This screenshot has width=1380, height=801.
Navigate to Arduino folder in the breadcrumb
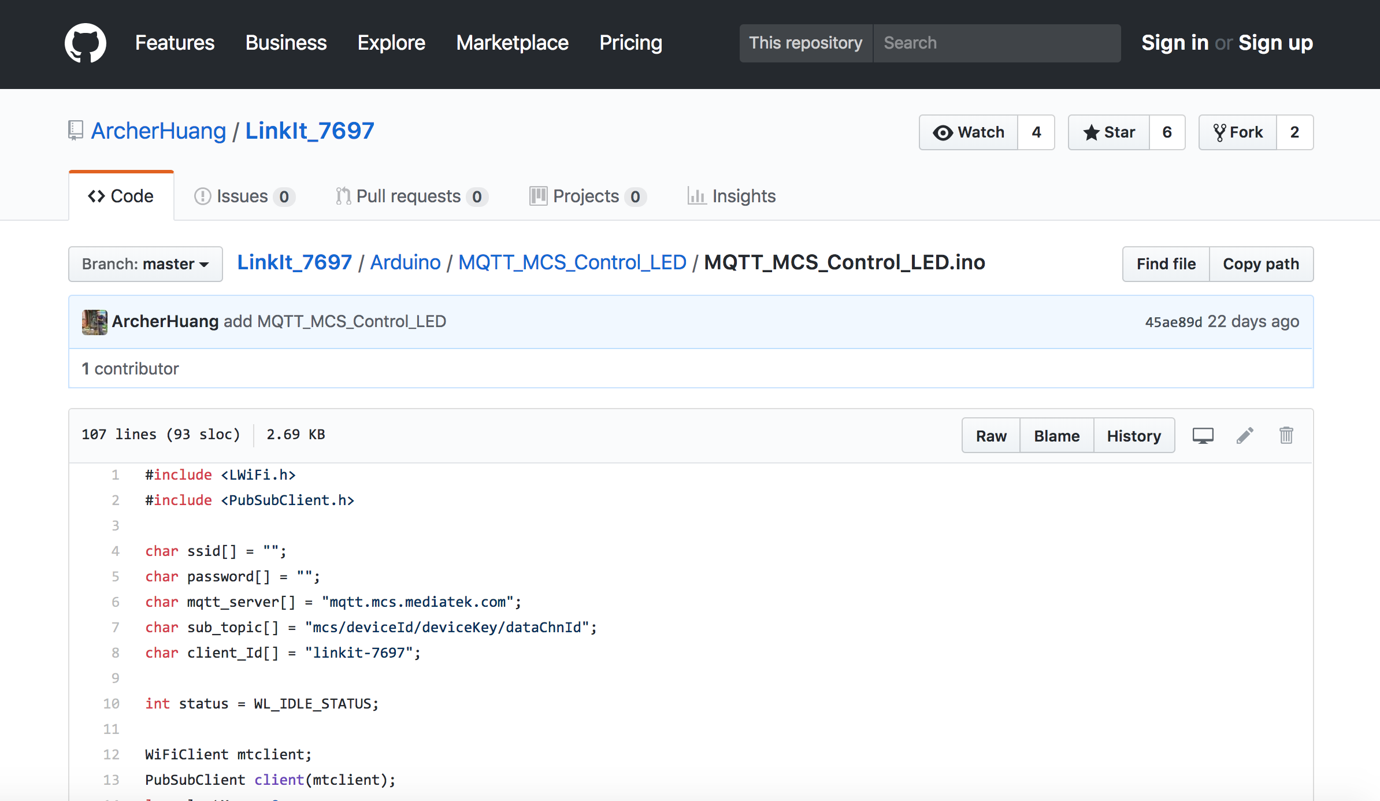pyautogui.click(x=406, y=263)
